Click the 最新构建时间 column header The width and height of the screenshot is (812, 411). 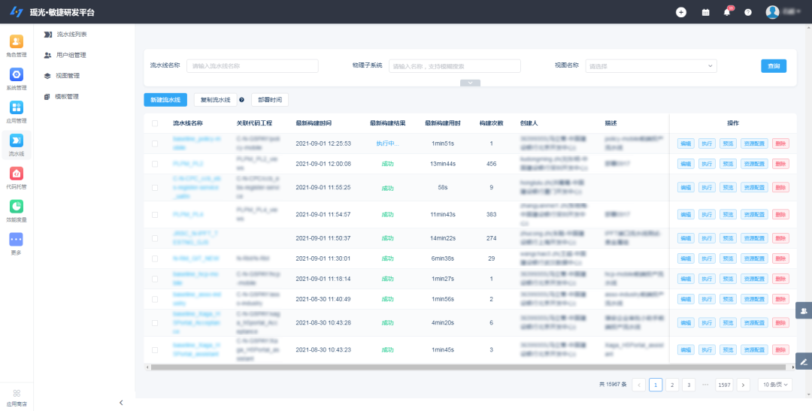point(314,123)
